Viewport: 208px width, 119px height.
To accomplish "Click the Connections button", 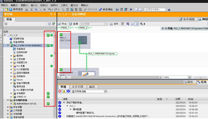I will pyautogui.click(x=74, y=24).
